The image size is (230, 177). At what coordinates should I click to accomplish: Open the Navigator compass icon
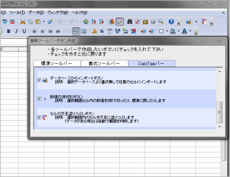pos(137,21)
